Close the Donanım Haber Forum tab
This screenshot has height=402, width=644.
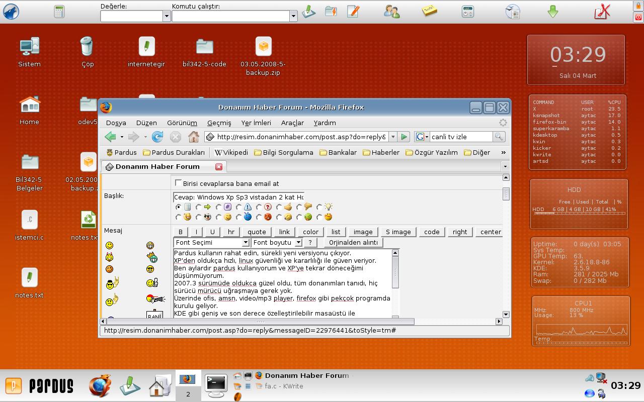pyautogui.click(x=219, y=166)
